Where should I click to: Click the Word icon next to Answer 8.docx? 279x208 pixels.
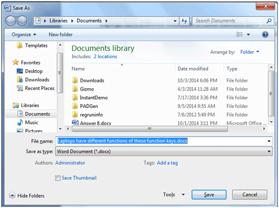[75, 123]
